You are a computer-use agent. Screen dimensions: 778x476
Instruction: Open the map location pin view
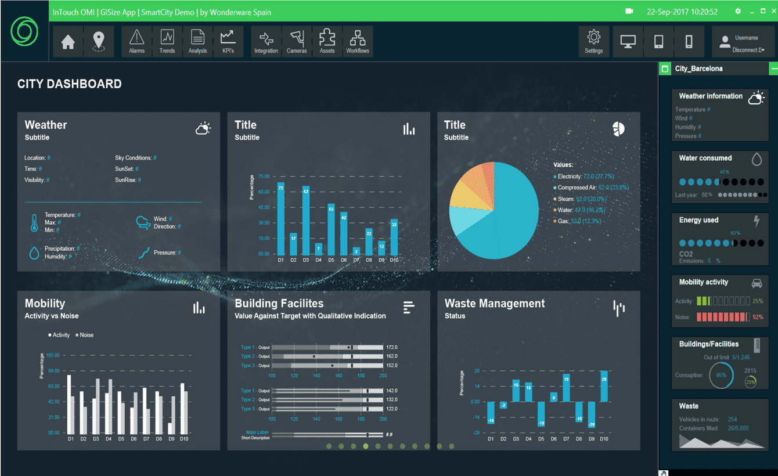[99, 42]
